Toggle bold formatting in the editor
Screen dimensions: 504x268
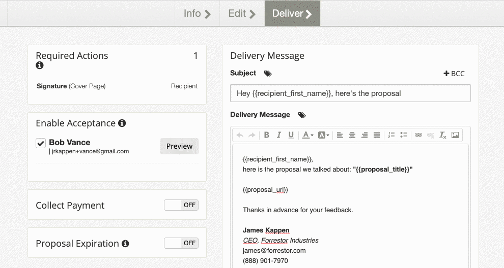pyautogui.click(x=266, y=135)
